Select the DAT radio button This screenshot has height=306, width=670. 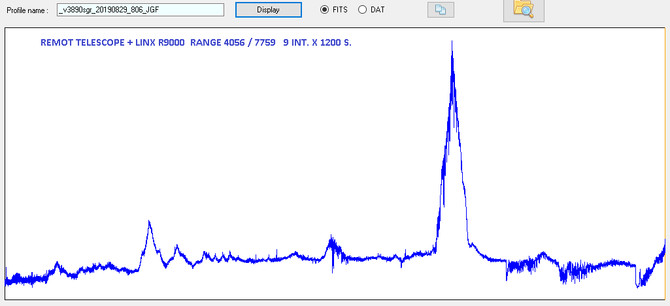tap(362, 10)
